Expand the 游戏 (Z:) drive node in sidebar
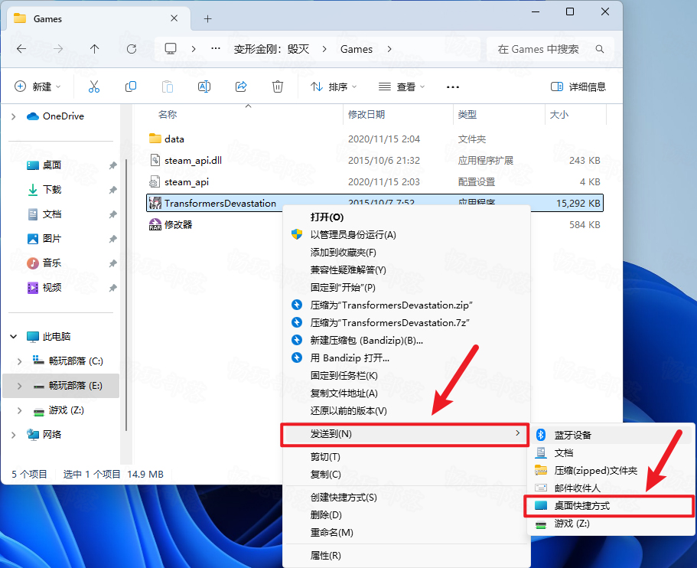The image size is (697, 568). [x=20, y=410]
